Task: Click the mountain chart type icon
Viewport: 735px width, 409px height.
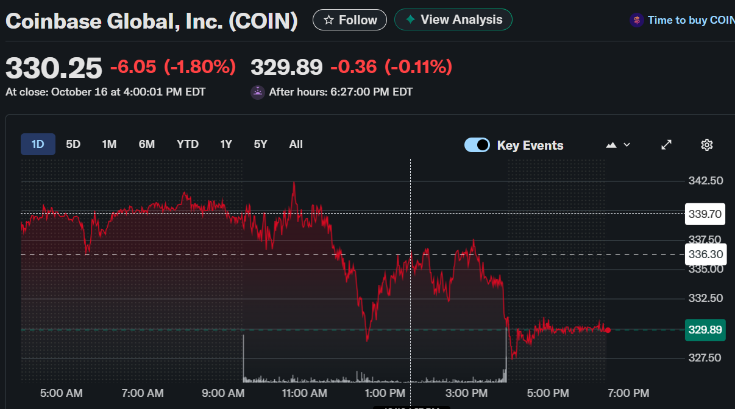Action: [x=611, y=145]
